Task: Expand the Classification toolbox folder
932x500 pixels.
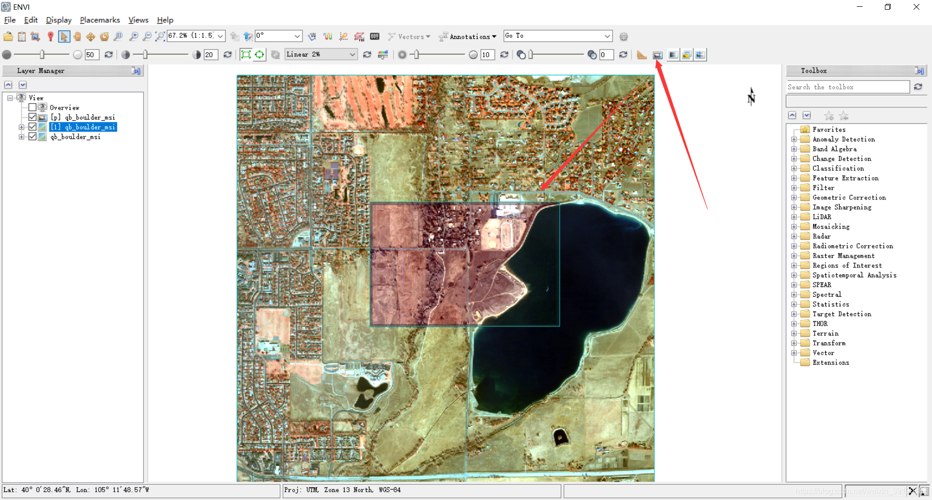Action: click(794, 168)
